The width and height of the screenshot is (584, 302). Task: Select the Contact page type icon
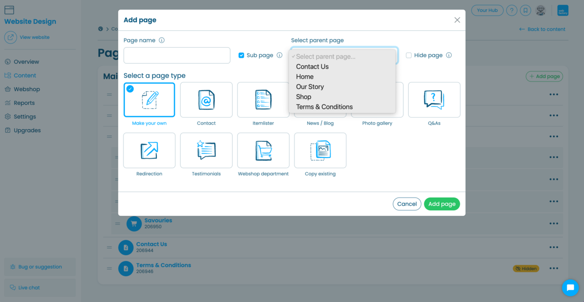pos(206,100)
